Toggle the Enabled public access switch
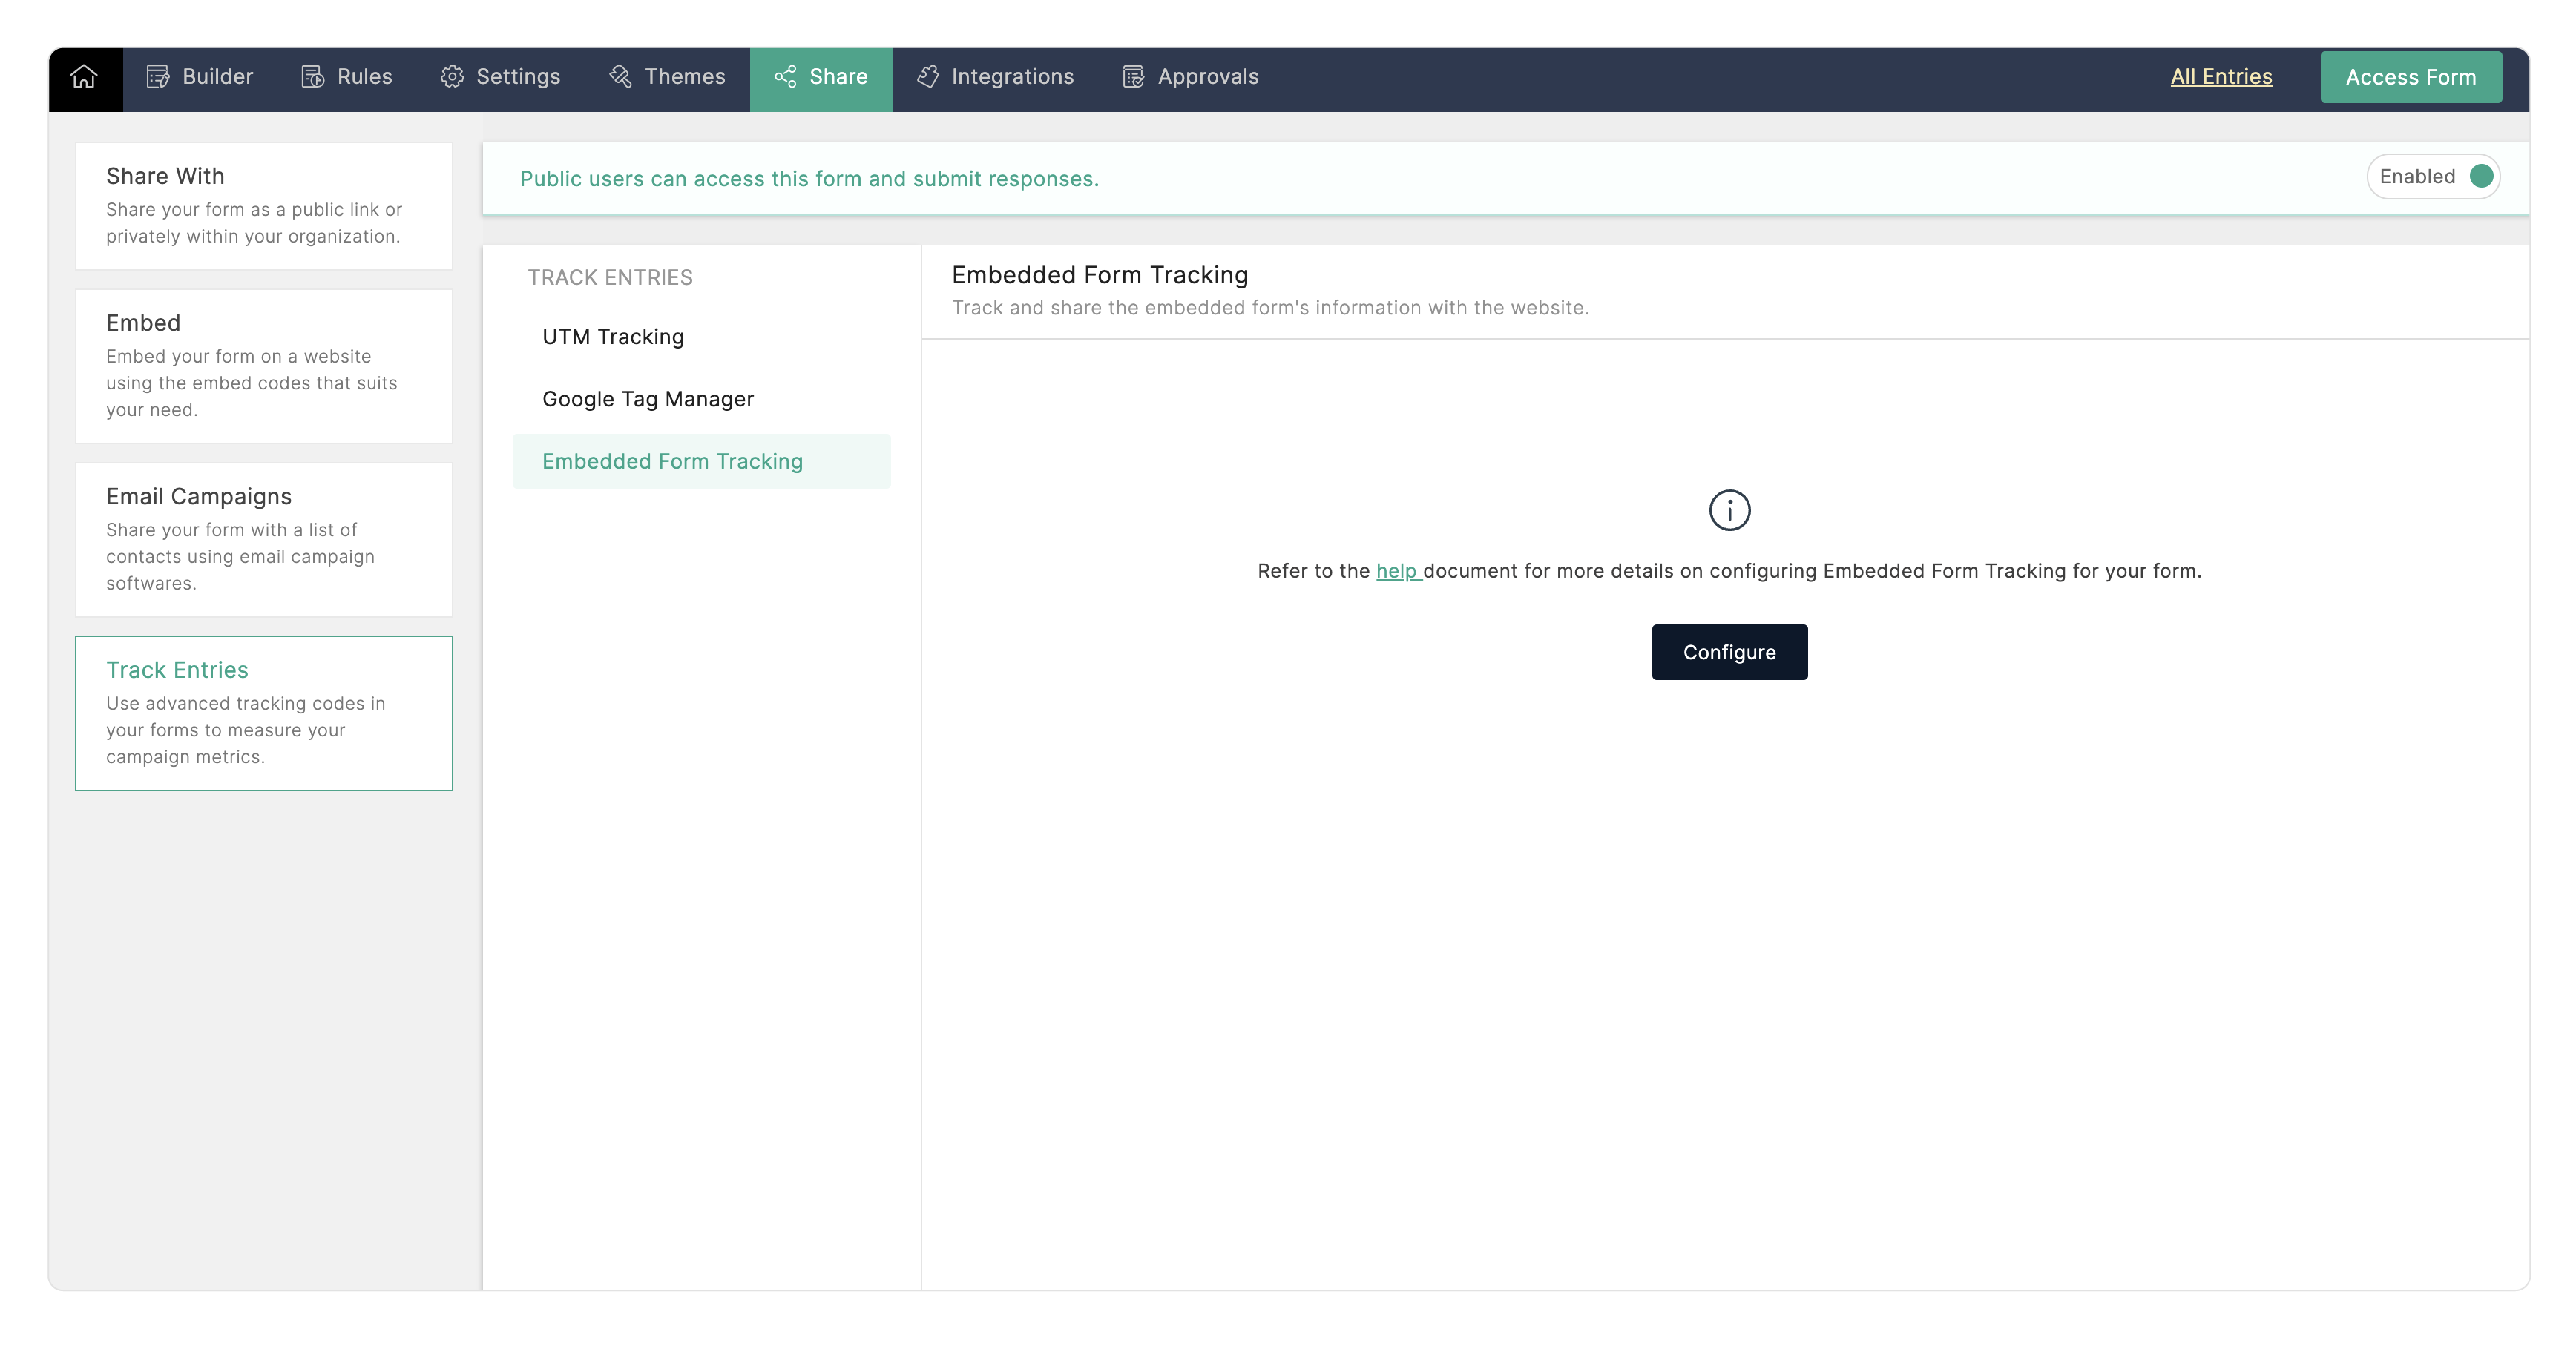Screen dimensions: 2576x1346 tap(2479, 177)
